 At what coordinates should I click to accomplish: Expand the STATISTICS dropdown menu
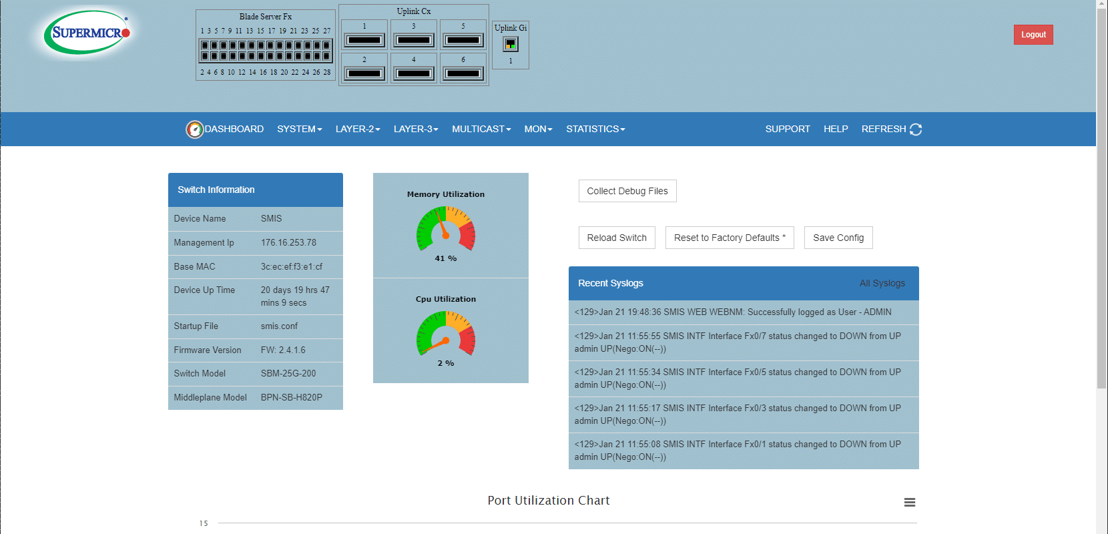(595, 129)
